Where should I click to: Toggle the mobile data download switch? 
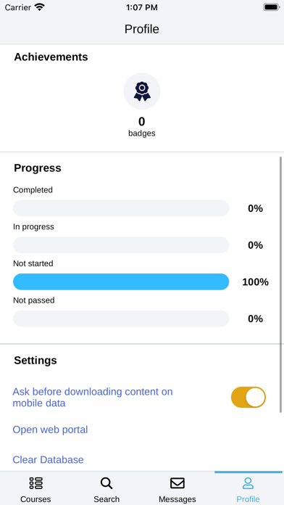click(x=248, y=397)
